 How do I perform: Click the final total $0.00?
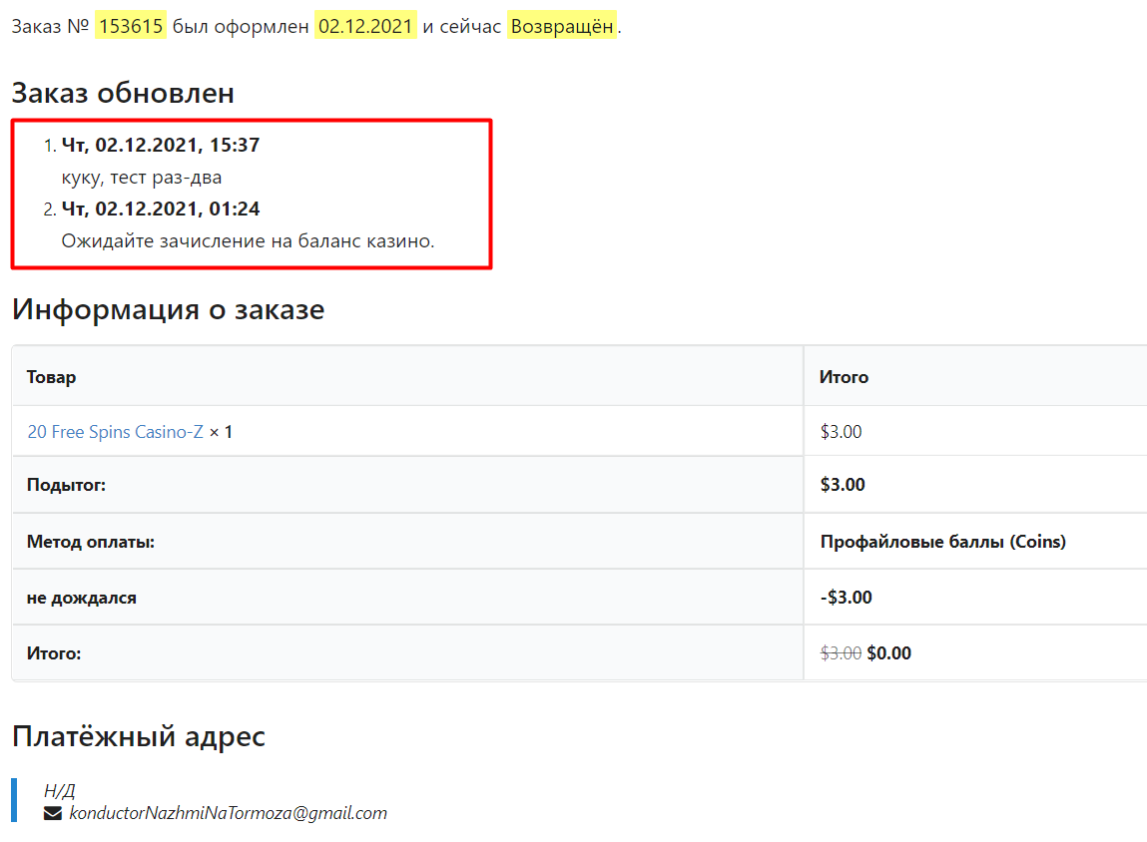(888, 653)
